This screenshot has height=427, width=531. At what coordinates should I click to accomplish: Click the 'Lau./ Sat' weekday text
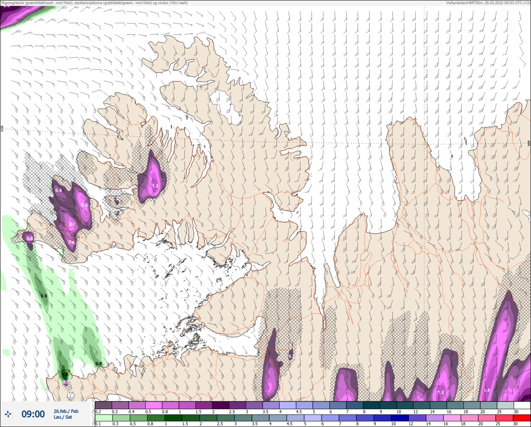tap(63, 417)
